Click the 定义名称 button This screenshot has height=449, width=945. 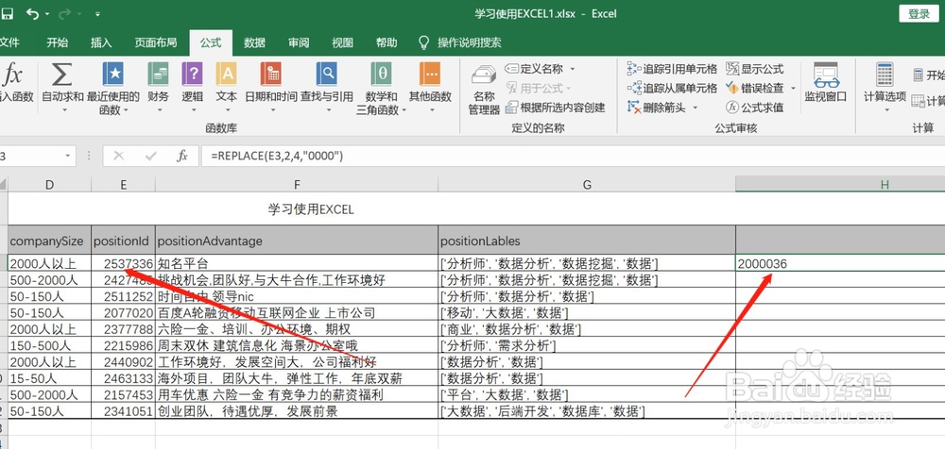534,69
